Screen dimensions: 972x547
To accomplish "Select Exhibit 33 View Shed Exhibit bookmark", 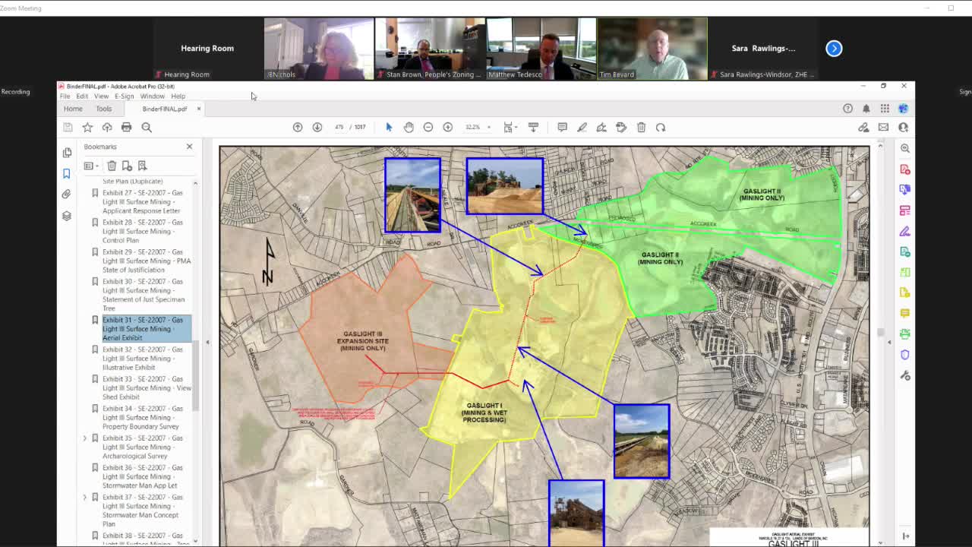I will [147, 388].
